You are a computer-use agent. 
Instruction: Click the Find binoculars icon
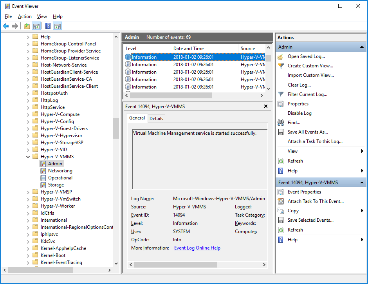pyautogui.click(x=280, y=123)
